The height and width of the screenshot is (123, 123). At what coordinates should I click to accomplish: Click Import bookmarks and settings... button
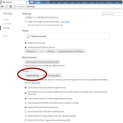pyautogui.click(x=71, y=51)
